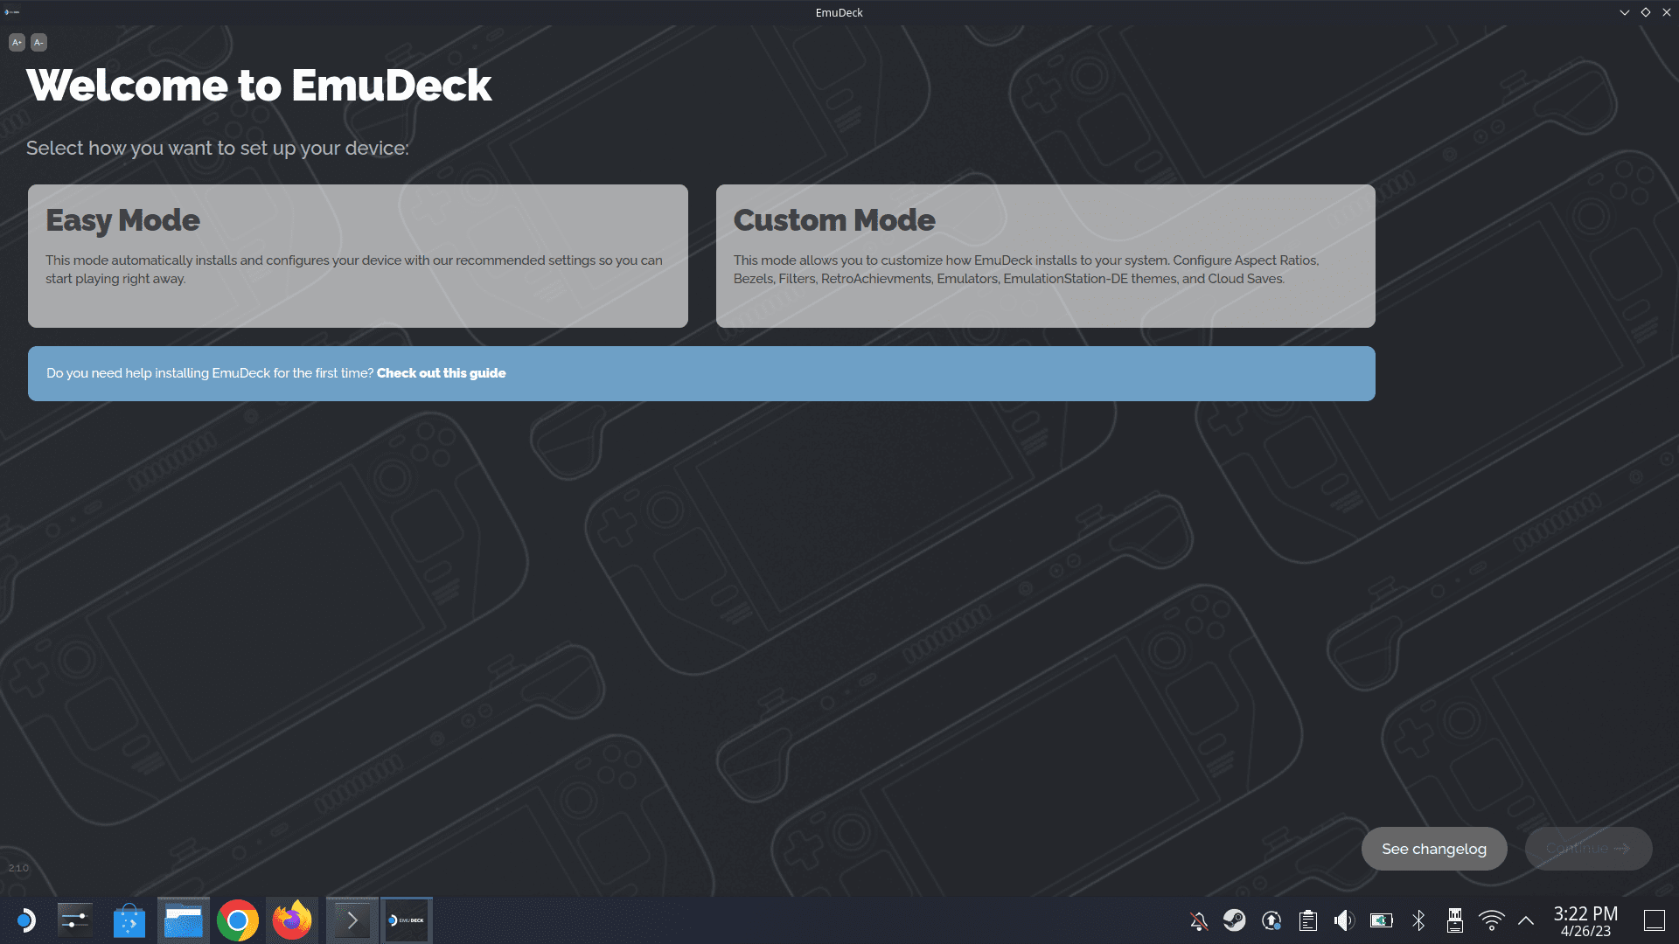
Task: Select the Easy Mode card
Action: point(358,256)
